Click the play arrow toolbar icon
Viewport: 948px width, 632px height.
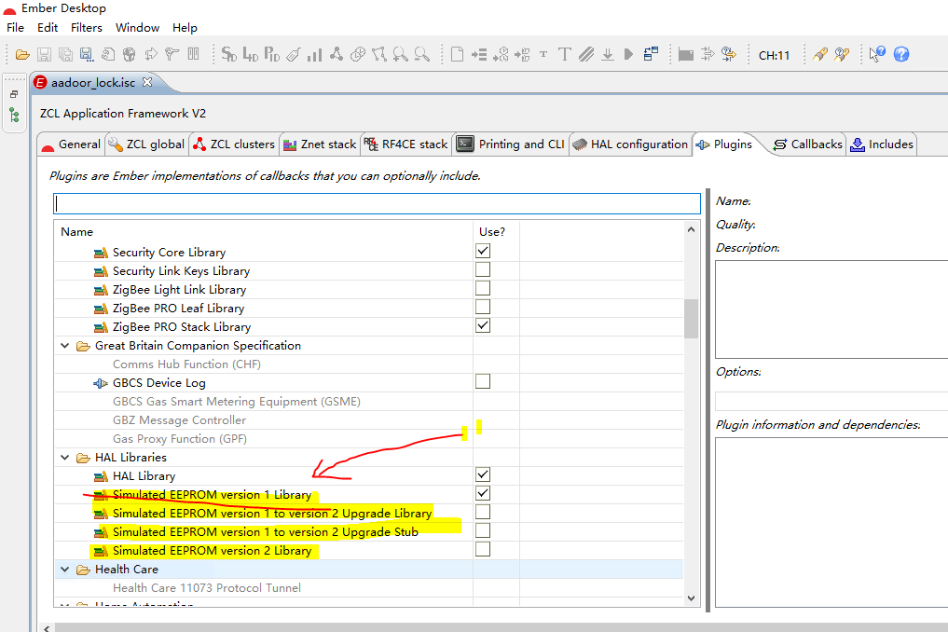point(629,54)
